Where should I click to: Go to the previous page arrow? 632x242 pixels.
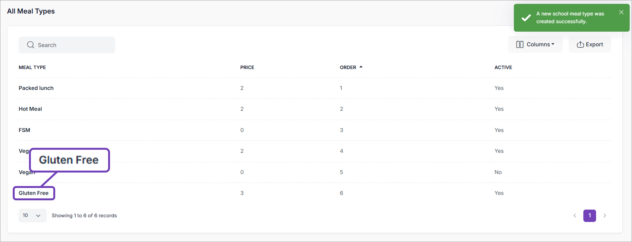[574, 216]
